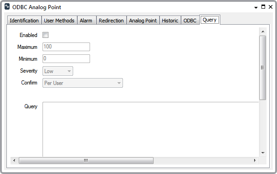Image resolution: width=277 pixels, height=174 pixels.
Task: Click inside the Maximum field
Action: pos(66,47)
